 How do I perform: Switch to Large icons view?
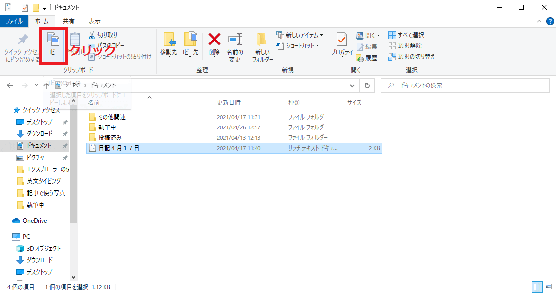(548, 287)
